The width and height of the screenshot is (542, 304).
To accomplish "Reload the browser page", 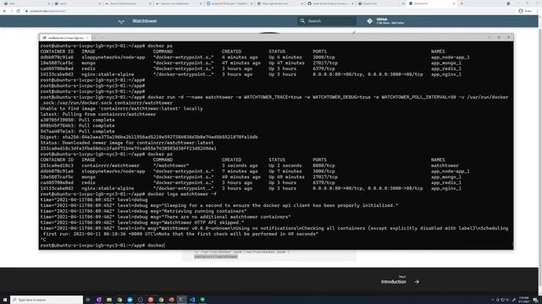I will point(18,11).
